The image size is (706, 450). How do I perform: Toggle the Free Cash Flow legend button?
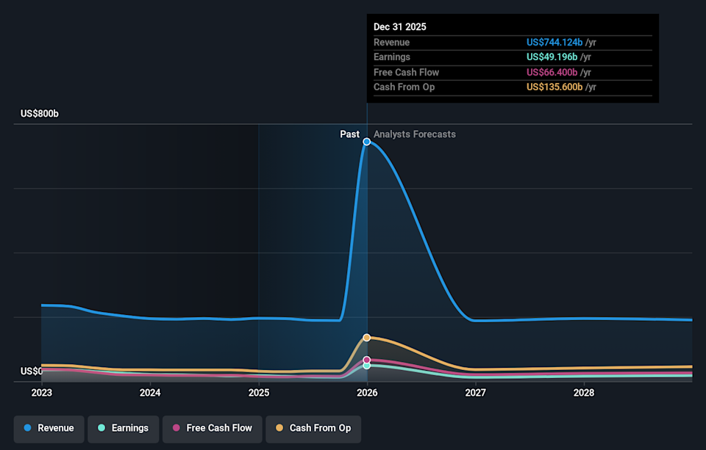click(x=211, y=428)
